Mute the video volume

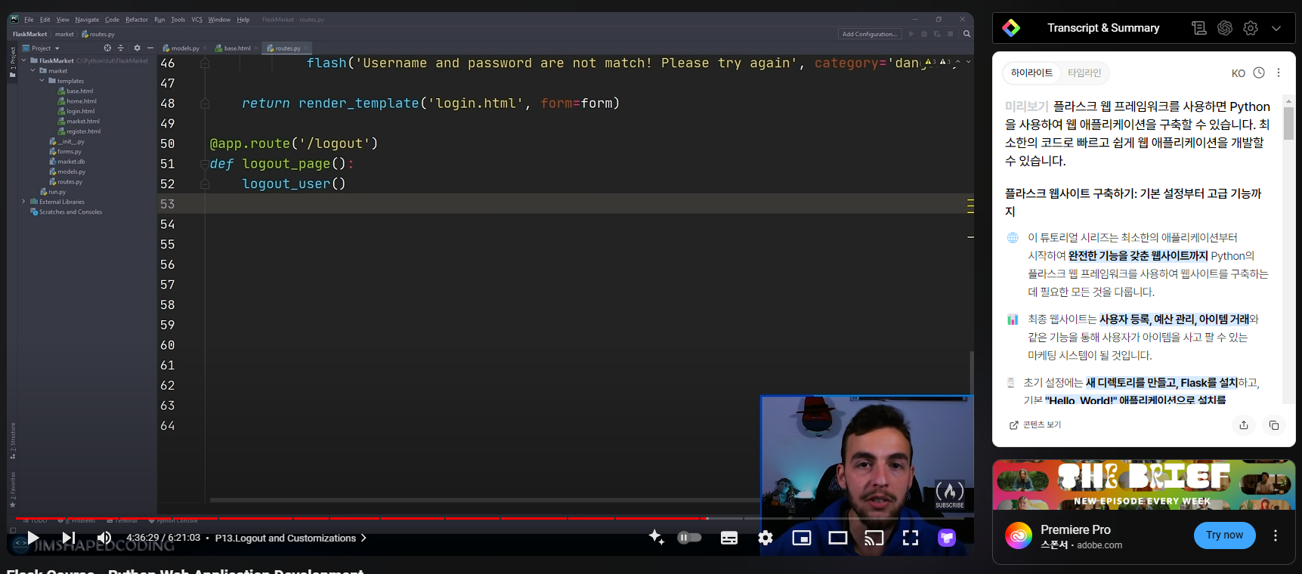104,538
